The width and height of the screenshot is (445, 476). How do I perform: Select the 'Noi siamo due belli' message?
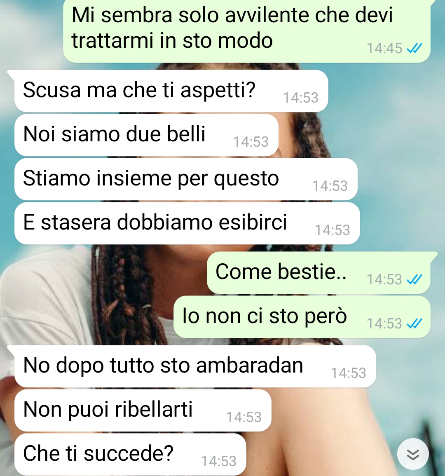[146, 135]
